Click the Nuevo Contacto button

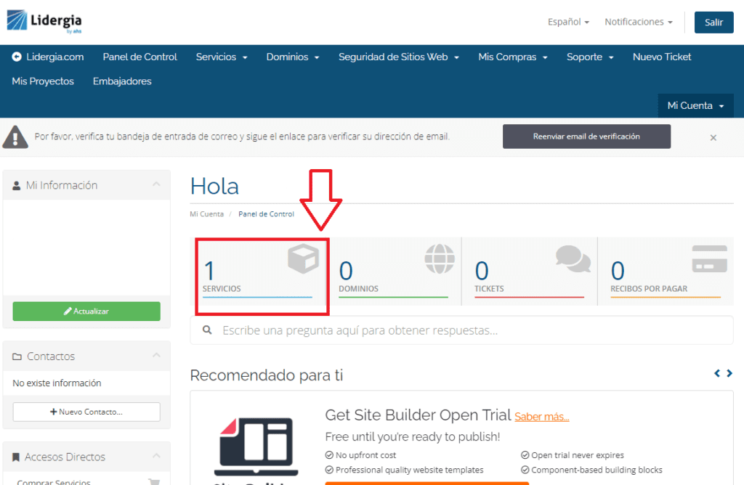[86, 412]
